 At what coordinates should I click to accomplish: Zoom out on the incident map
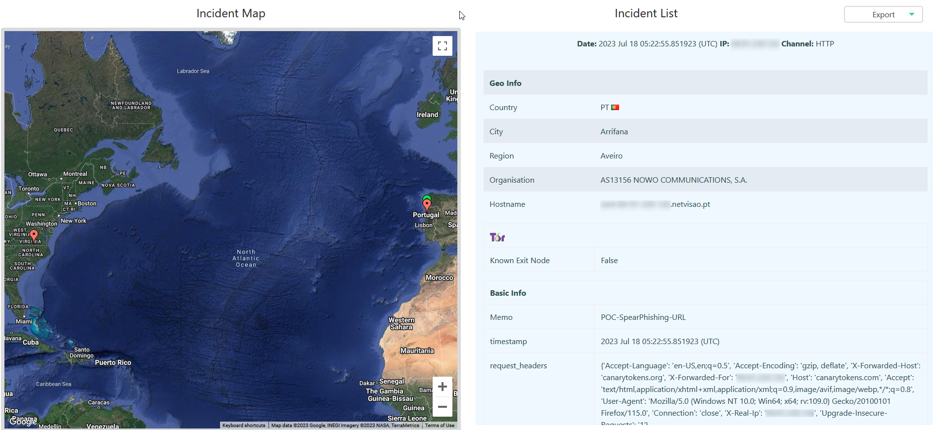pos(443,407)
